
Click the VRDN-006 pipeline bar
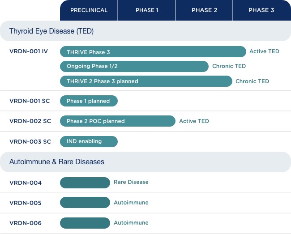[x=85, y=223]
